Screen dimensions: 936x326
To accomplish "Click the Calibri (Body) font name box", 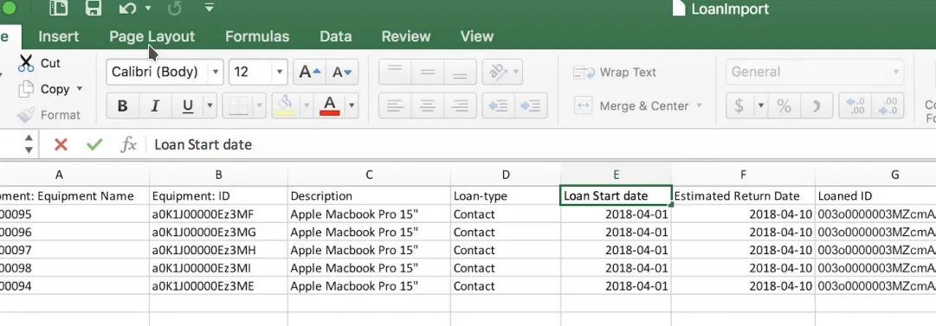I will pyautogui.click(x=158, y=72).
